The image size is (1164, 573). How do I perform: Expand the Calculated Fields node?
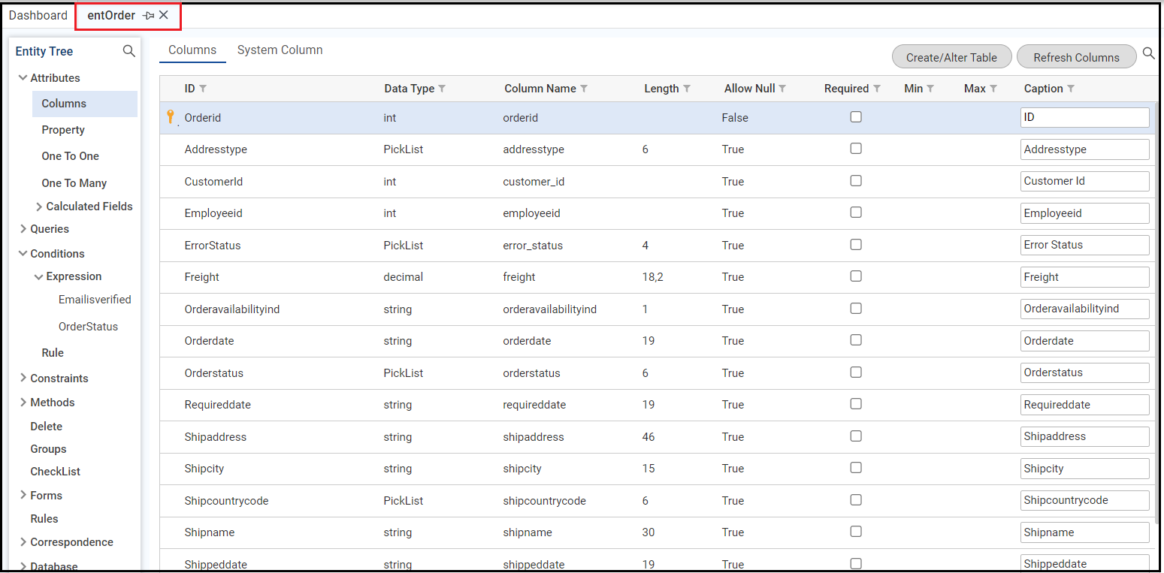point(39,207)
